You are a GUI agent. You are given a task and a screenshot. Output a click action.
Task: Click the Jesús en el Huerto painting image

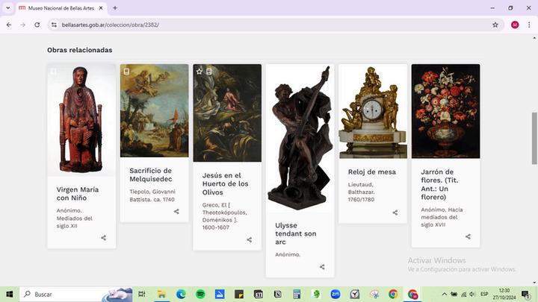click(x=227, y=113)
